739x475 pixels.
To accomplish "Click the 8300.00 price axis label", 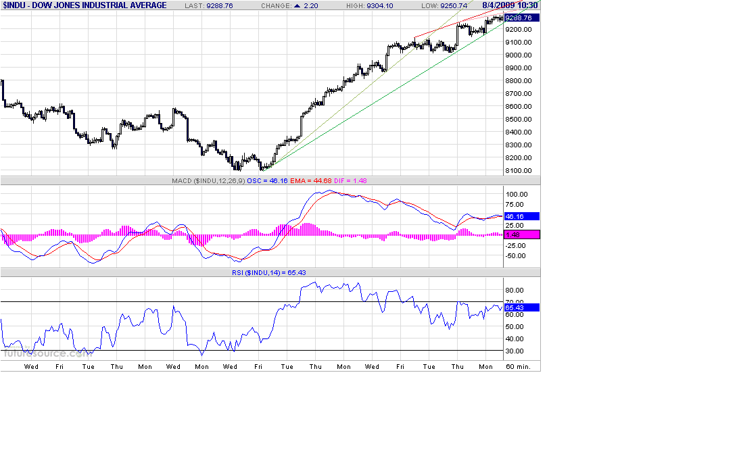I will (x=519, y=145).
